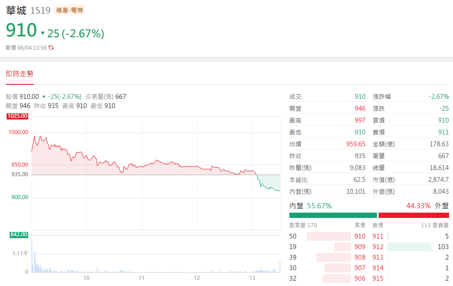The height and width of the screenshot is (286, 453).
Task: Click the 交易量(張) 667 label above chart
Action: coord(106,97)
